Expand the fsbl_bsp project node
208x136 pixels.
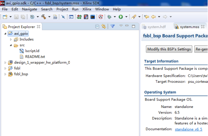pyautogui.click(x=5, y=74)
